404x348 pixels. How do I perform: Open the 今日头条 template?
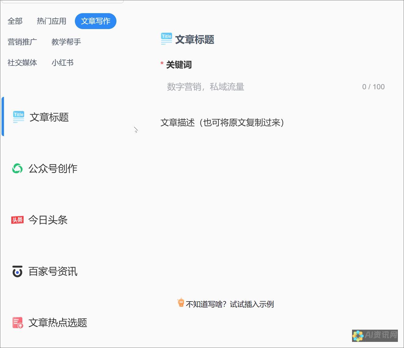[48, 220]
